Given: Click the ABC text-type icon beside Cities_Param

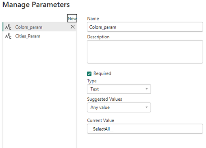Looking at the screenshot, I should 8,36.
